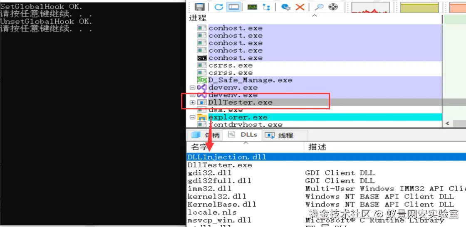The width and height of the screenshot is (466, 227).
Task: Select DLLInjection.dll in the DLL list
Action: (x=326, y=157)
